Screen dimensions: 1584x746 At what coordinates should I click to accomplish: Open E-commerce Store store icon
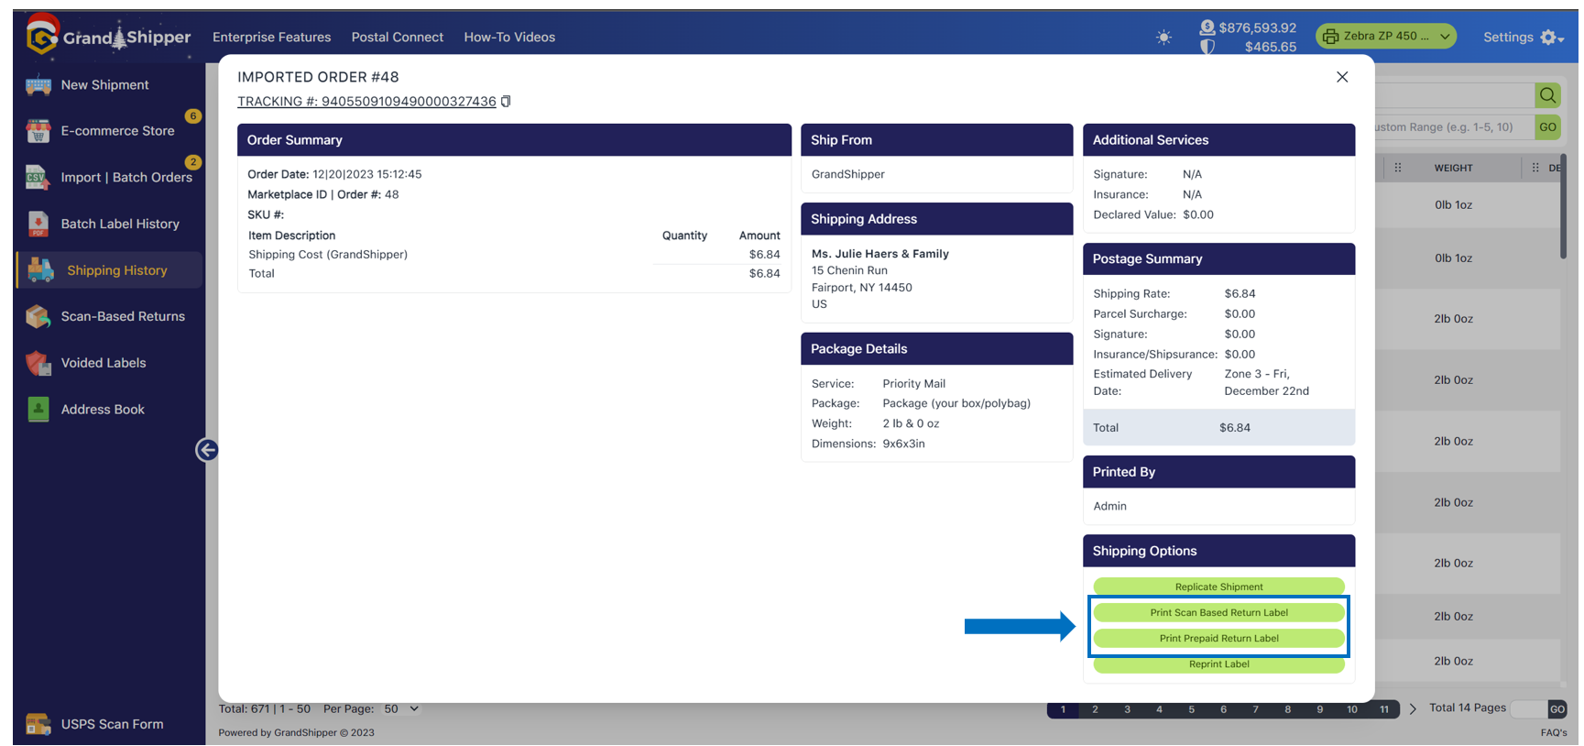point(38,131)
